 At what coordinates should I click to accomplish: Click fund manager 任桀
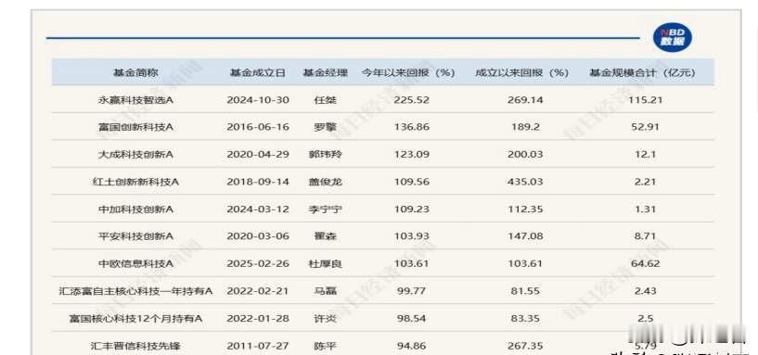pyautogui.click(x=325, y=100)
